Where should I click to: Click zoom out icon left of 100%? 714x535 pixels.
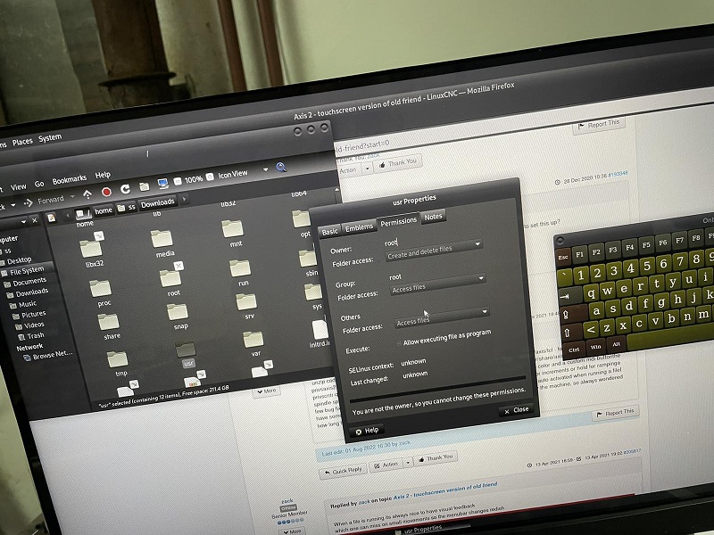tap(178, 182)
